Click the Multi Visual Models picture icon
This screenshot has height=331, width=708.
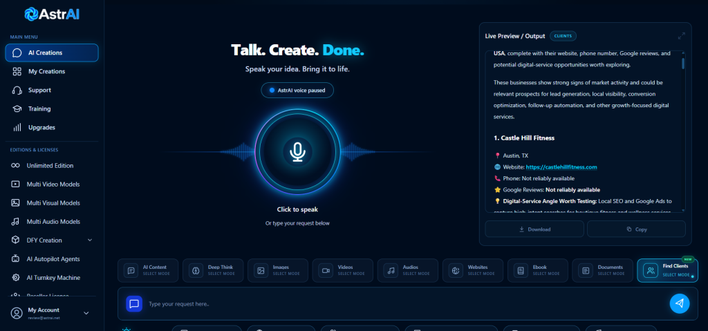[15, 202]
